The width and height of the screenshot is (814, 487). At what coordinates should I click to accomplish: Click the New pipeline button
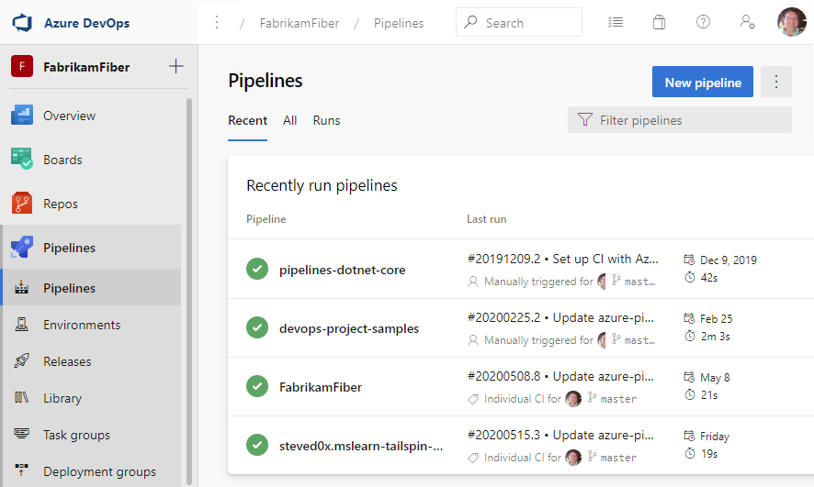pos(703,82)
